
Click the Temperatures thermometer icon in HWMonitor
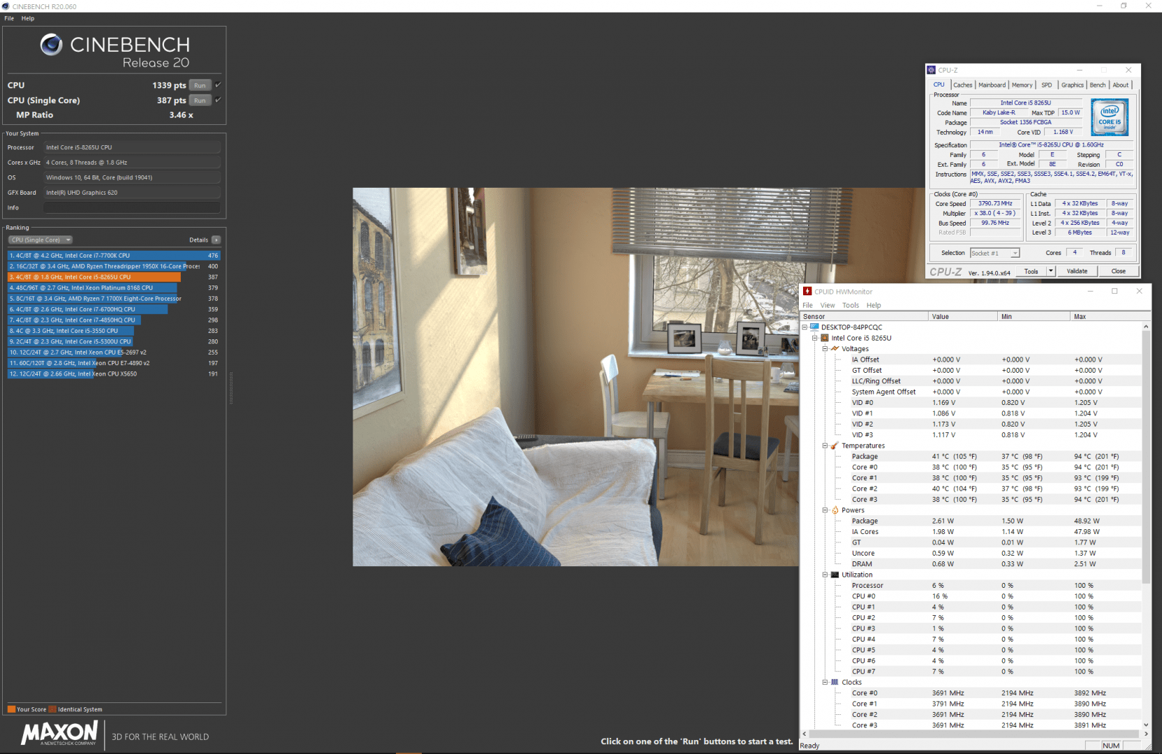point(834,445)
